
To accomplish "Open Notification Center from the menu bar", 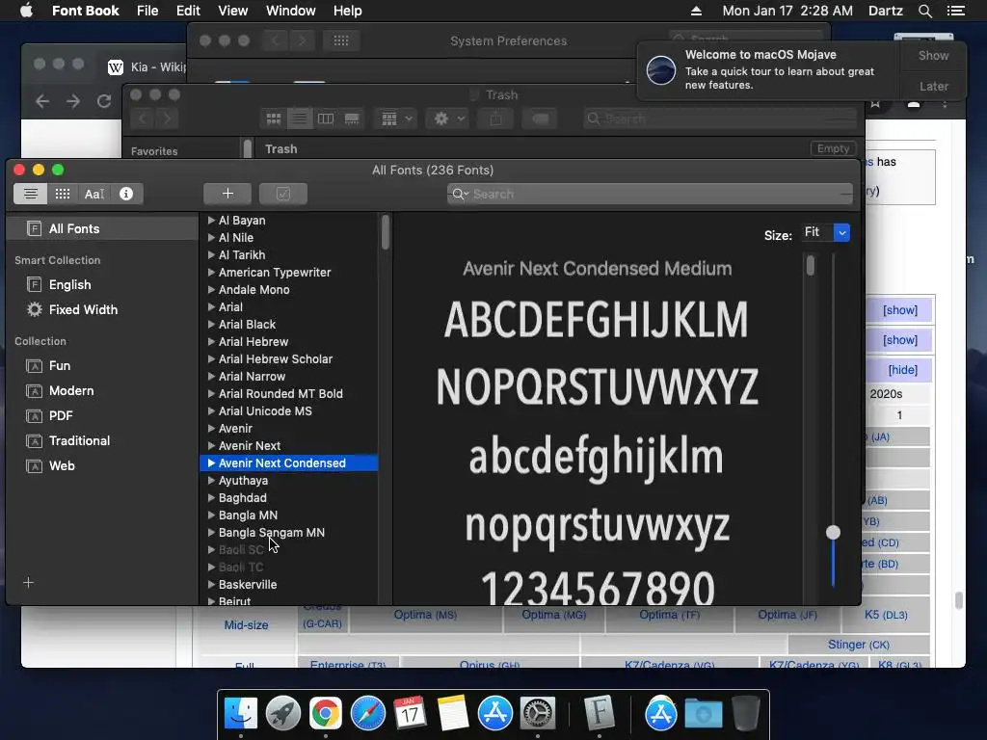I will point(955,11).
